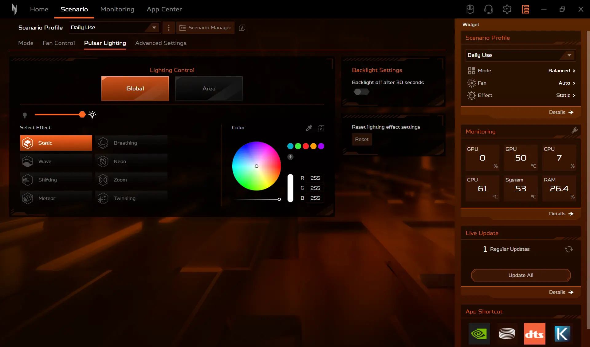Open the Advanced Settings sub-tab
This screenshot has width=590, height=347.
pos(161,43)
